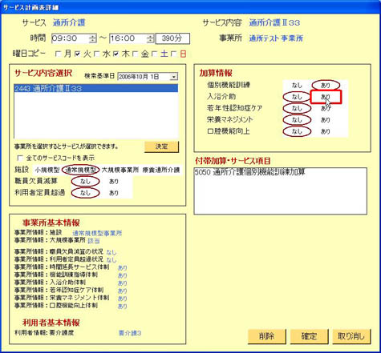381x353 pixels.
Task: Uncheck the 火 (Tuesday) copy checkbox
Action: click(78, 54)
